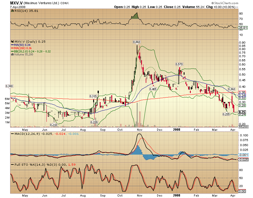Click the 0.405 low price marker
Image resolution: width=253 pixels, height=198 pixels.
[x=153, y=89]
